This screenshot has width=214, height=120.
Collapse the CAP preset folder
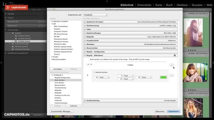[x=52, y=24]
